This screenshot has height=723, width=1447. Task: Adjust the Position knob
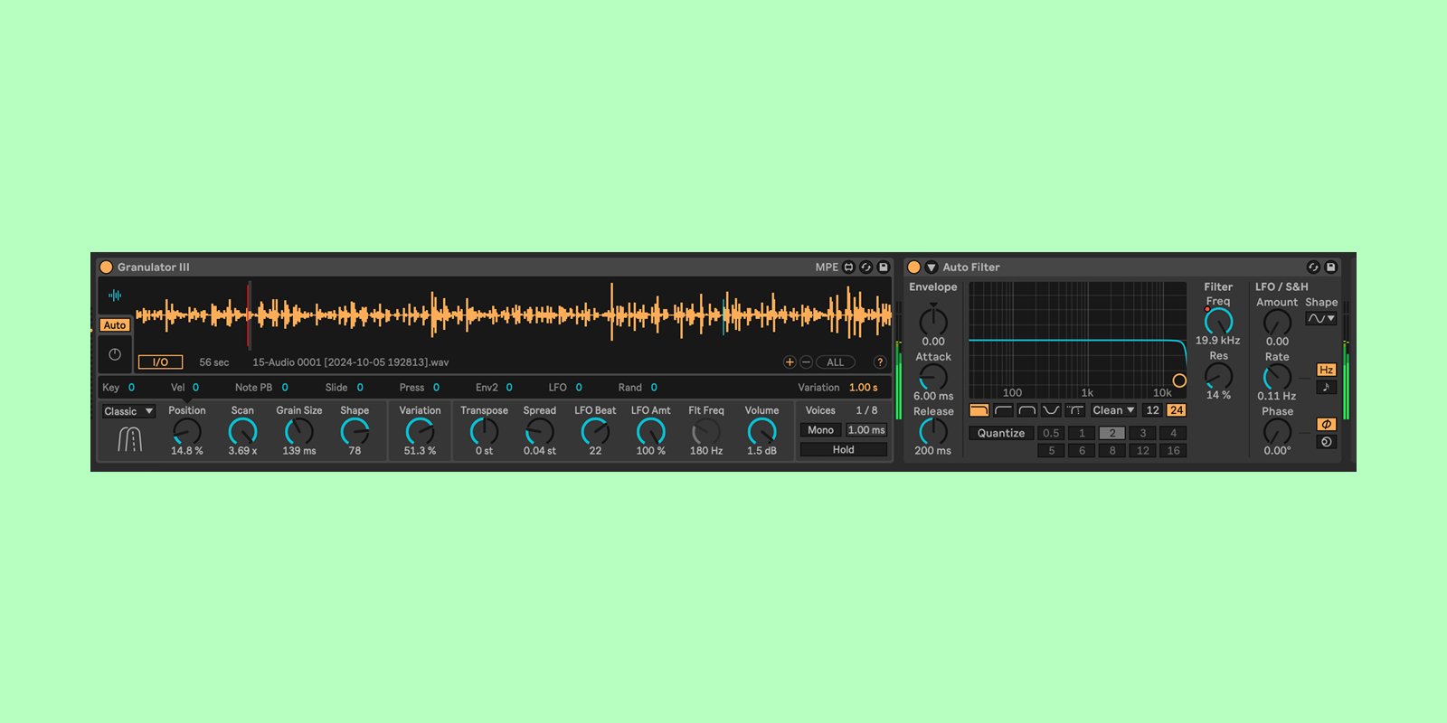[187, 431]
